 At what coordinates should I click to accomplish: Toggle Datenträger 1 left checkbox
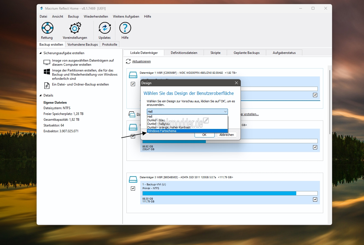tap(133, 84)
